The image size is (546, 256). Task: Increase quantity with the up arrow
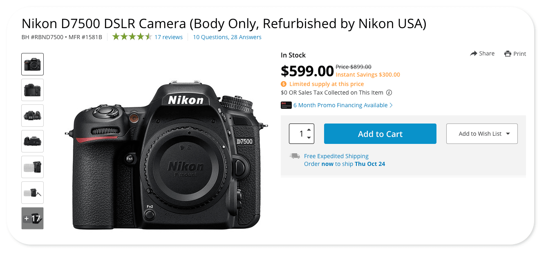click(x=309, y=130)
